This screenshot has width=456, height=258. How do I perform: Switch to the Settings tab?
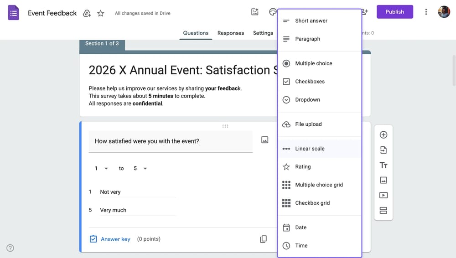click(x=263, y=33)
